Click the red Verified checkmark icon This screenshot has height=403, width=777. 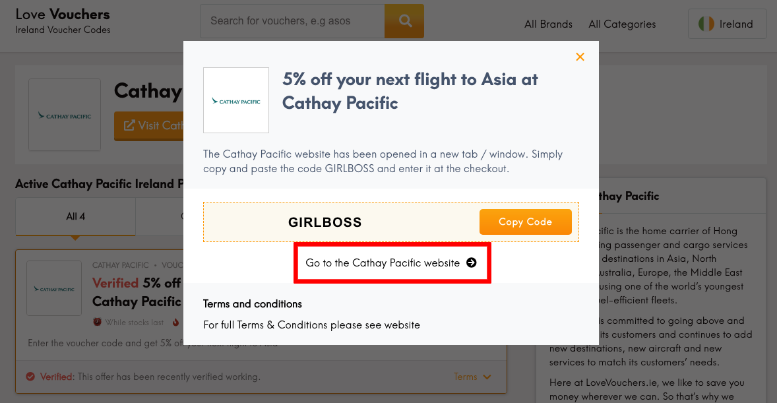(31, 377)
